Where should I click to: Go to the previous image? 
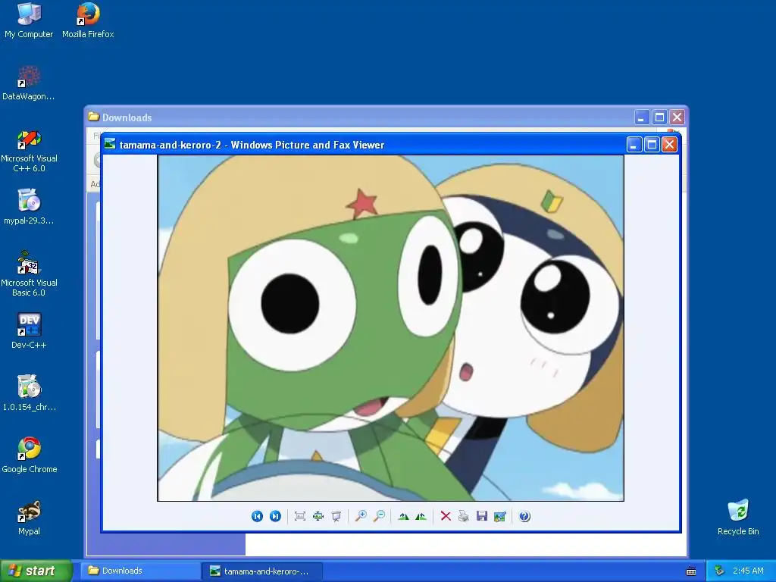(x=257, y=516)
